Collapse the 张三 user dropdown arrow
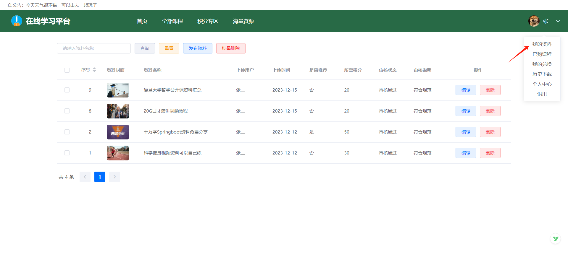Image resolution: width=568 pixels, height=257 pixels. pos(558,21)
